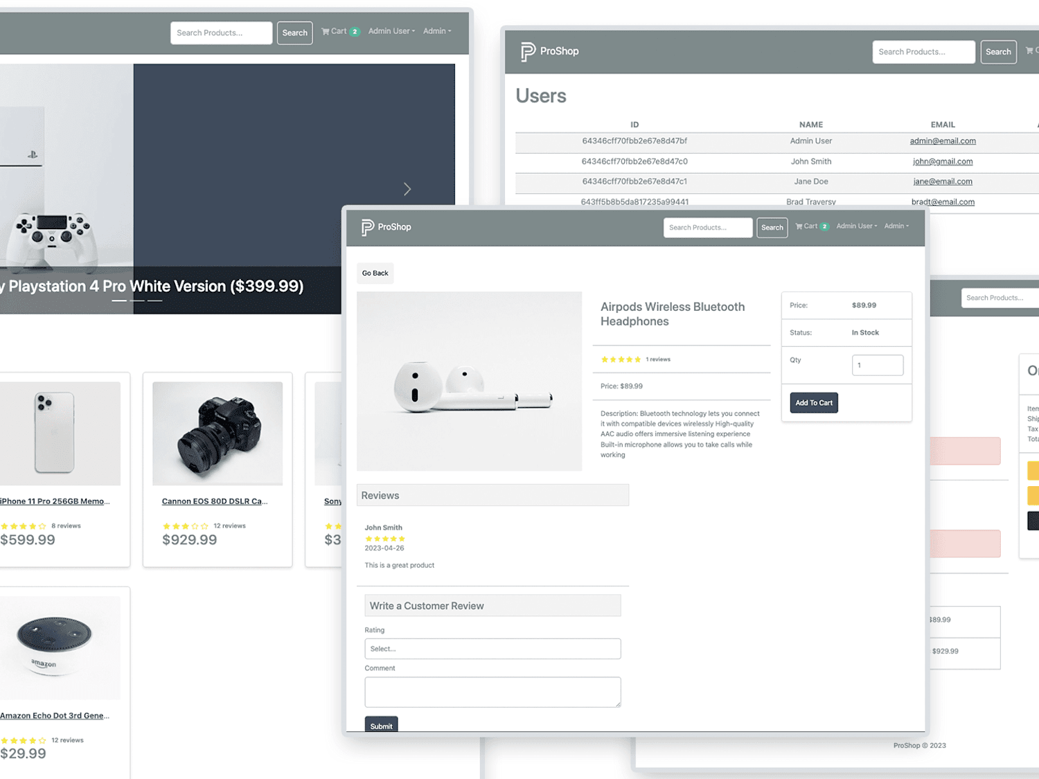Click the Amazon Echo Dot star rating
1039x779 pixels.
[x=24, y=741]
